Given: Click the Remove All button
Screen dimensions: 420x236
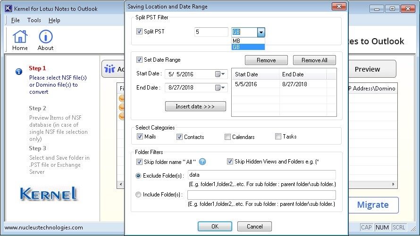Looking at the screenshot, I should [314, 60].
